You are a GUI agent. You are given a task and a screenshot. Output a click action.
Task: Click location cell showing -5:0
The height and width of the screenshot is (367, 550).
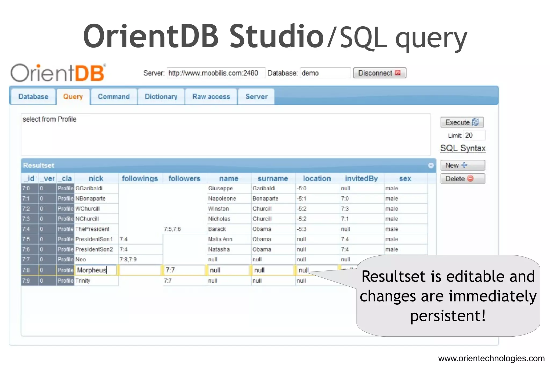(x=317, y=188)
